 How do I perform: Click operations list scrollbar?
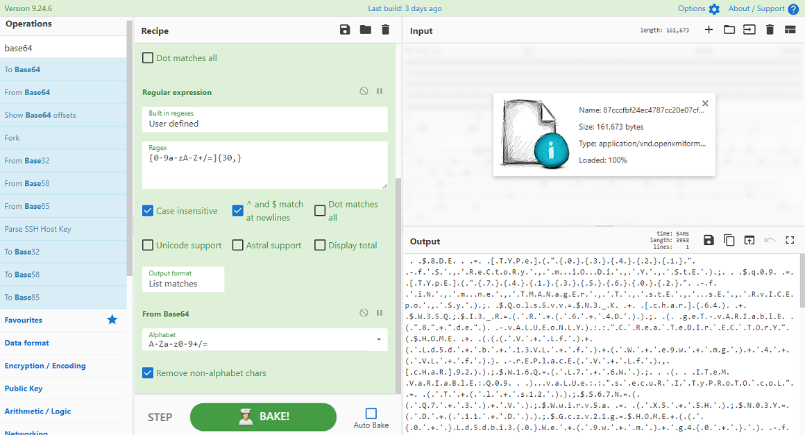pyautogui.click(x=129, y=148)
